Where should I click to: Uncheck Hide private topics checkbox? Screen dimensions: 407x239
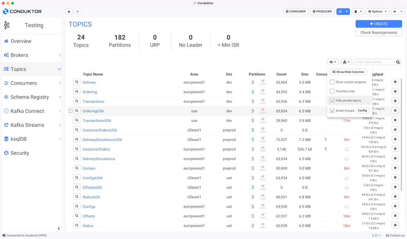click(x=332, y=100)
